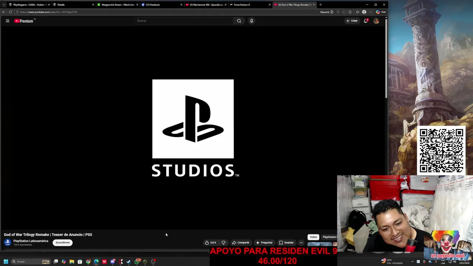Click the first suggested video thumbnail
This screenshot has width=473, height=266.
[x=320, y=244]
